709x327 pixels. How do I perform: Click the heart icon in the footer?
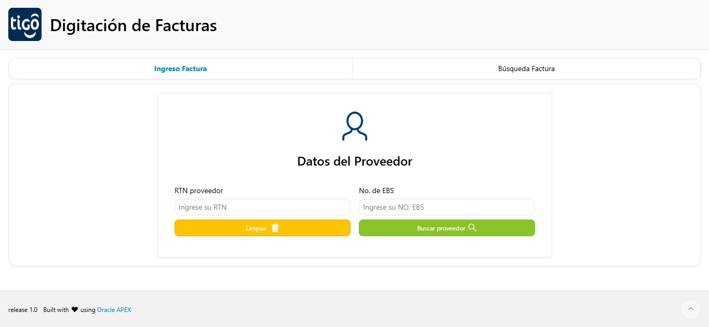coord(74,309)
